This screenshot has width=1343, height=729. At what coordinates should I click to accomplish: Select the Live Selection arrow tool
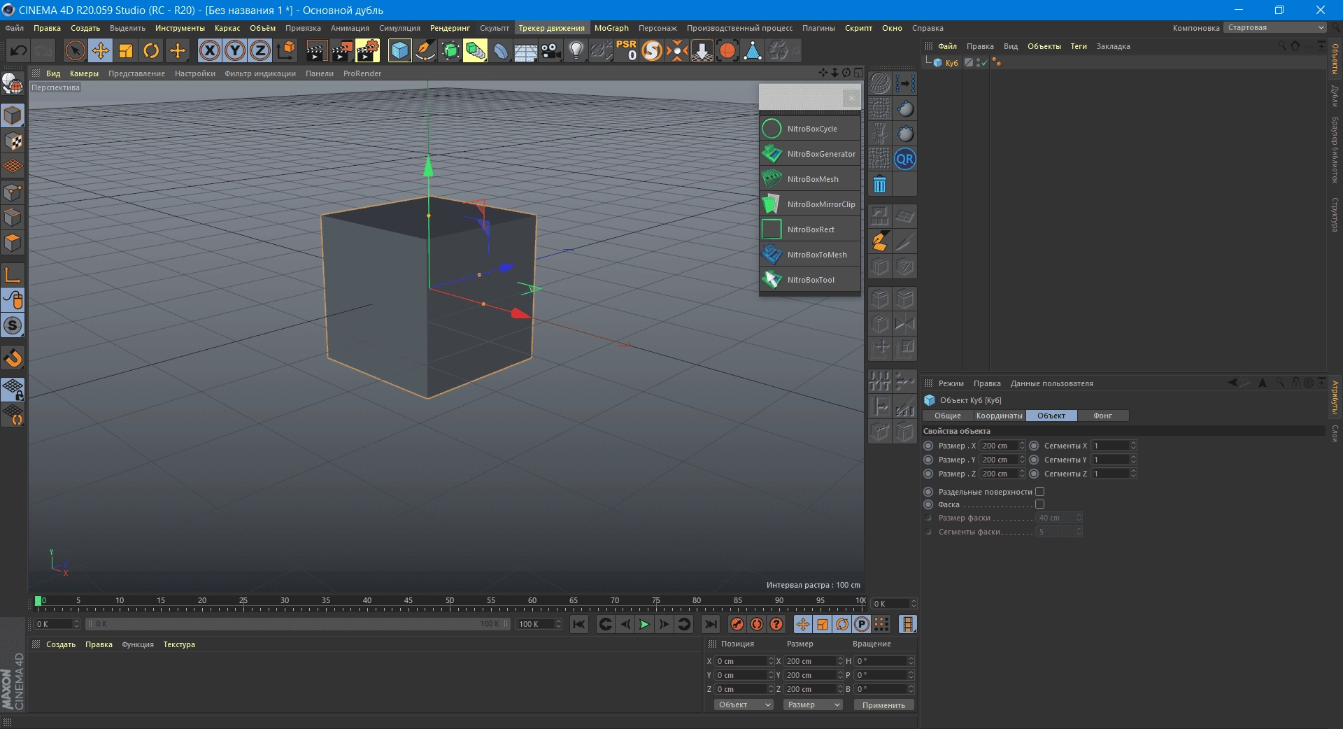(75, 50)
